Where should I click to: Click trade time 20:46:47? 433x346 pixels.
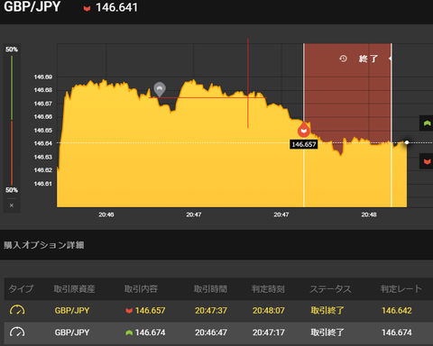pyautogui.click(x=211, y=332)
